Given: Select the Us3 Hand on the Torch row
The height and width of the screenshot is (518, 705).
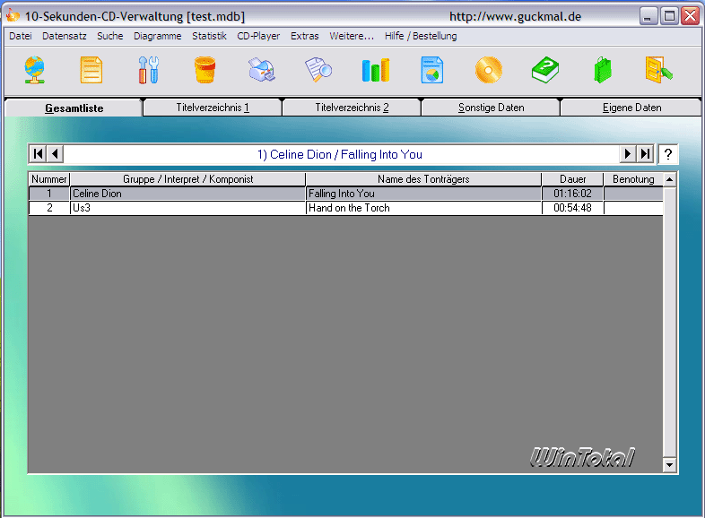Looking at the screenshot, I should click(345, 208).
